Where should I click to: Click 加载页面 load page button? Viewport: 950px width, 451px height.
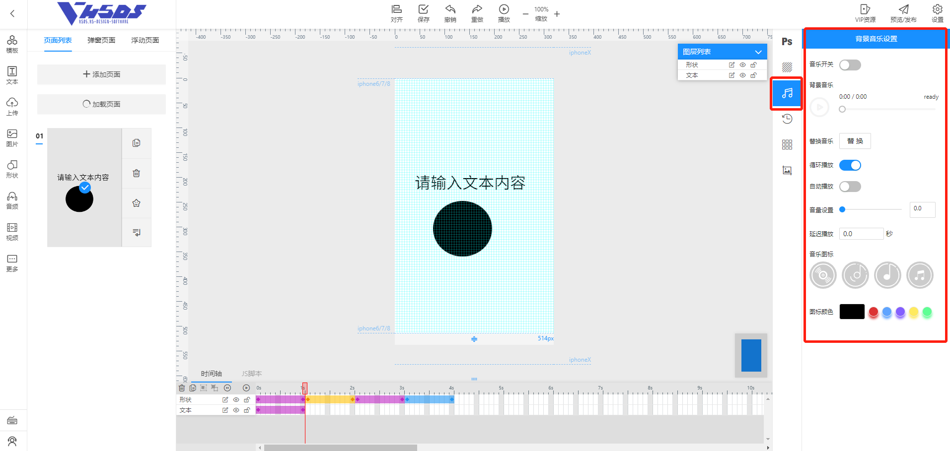tap(101, 104)
